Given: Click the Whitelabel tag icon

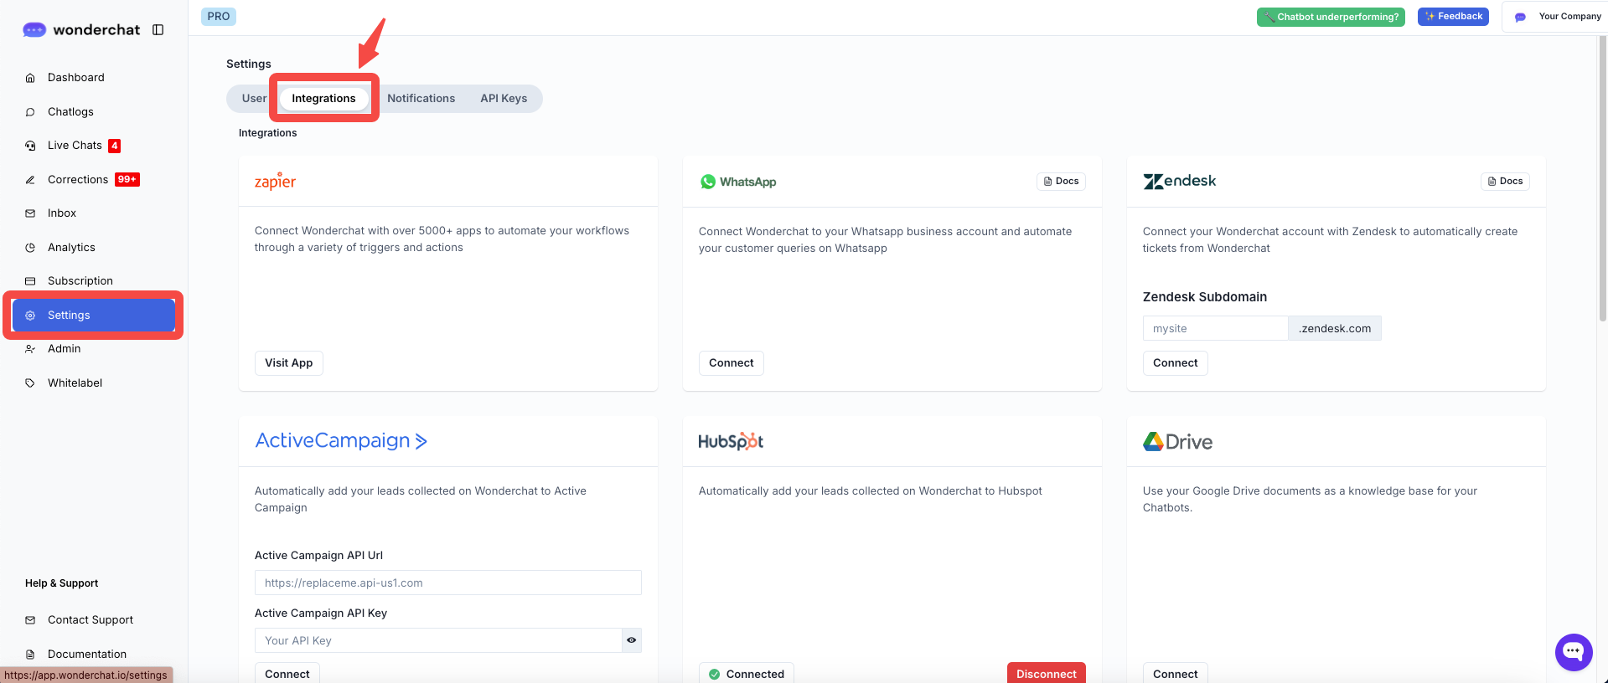Looking at the screenshot, I should coord(30,383).
